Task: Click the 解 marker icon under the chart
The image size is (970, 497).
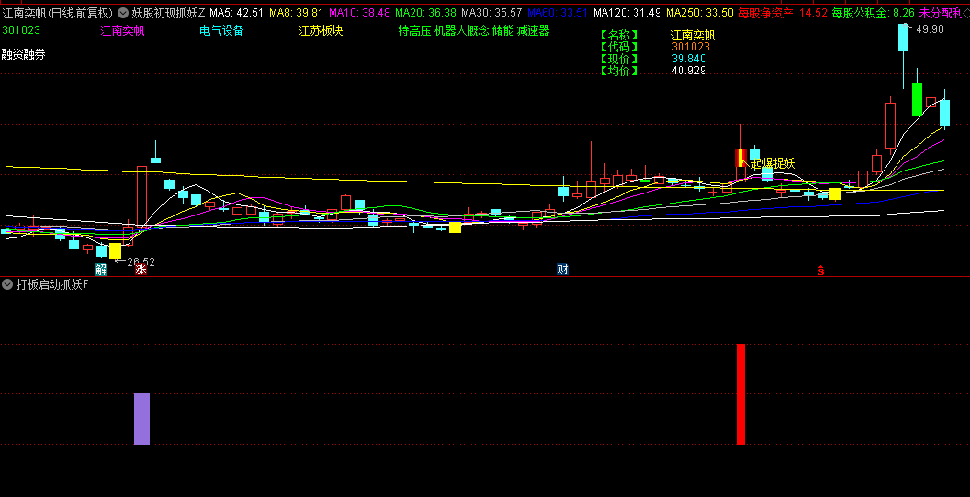Action: click(x=100, y=270)
